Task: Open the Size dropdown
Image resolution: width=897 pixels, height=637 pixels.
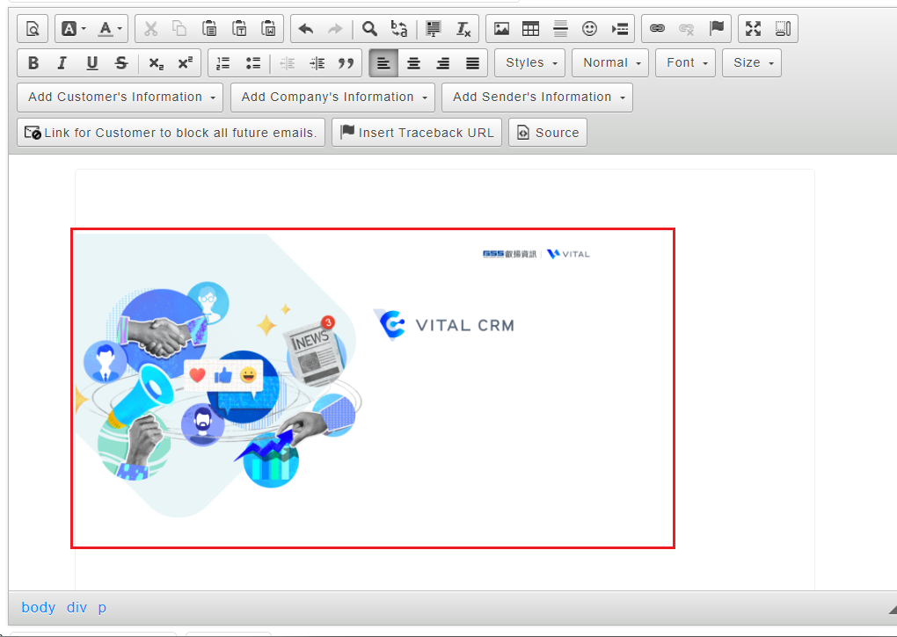Action: coord(752,63)
